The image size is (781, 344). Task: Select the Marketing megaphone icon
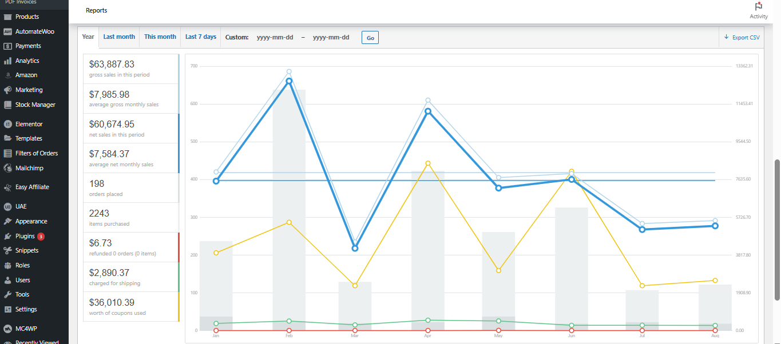pos(7,90)
